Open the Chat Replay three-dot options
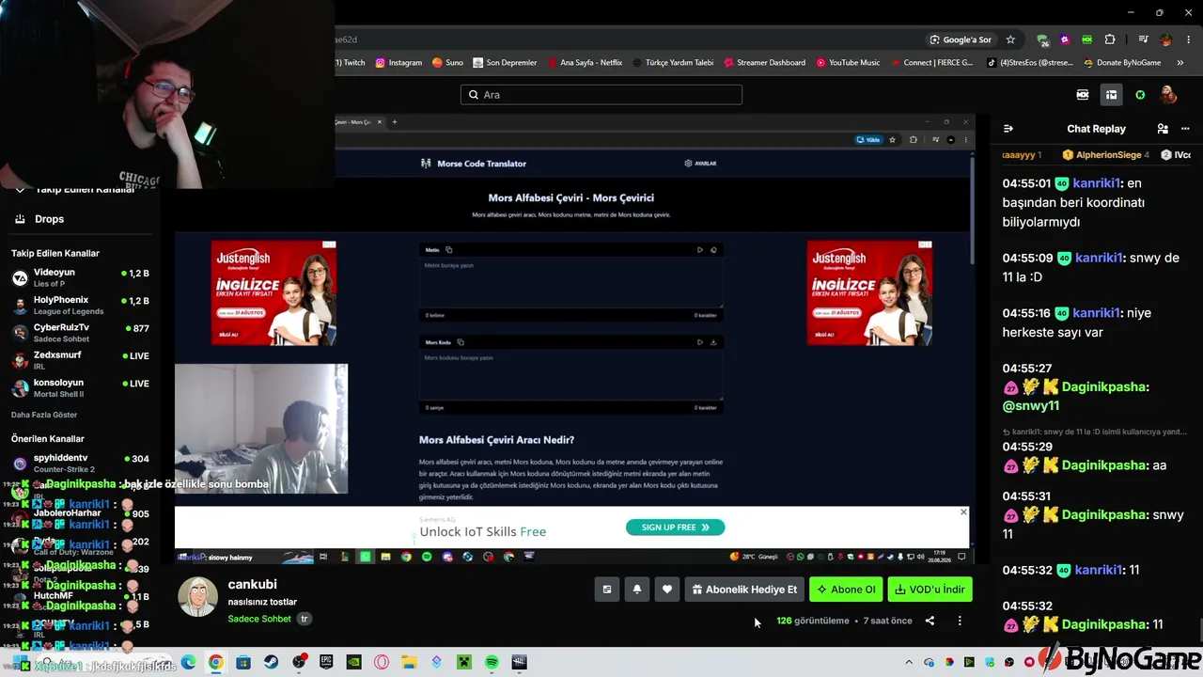The width and height of the screenshot is (1203, 677). tap(1183, 129)
